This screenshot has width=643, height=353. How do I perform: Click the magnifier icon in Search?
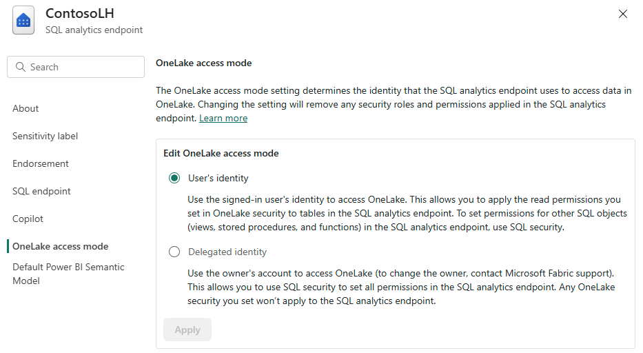pyautogui.click(x=19, y=67)
